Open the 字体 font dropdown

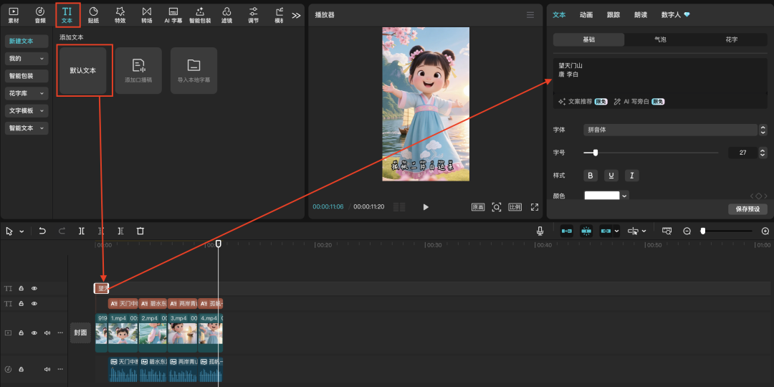click(670, 130)
